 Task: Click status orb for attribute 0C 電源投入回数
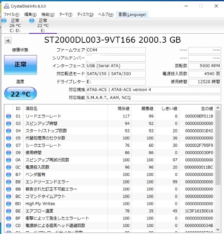pos(9,167)
